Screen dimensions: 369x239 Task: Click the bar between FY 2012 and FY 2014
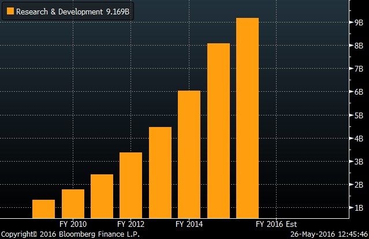(x=160, y=173)
